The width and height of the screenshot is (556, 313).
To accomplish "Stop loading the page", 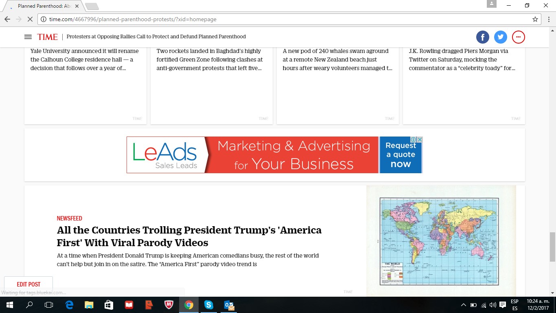I will click(x=31, y=19).
